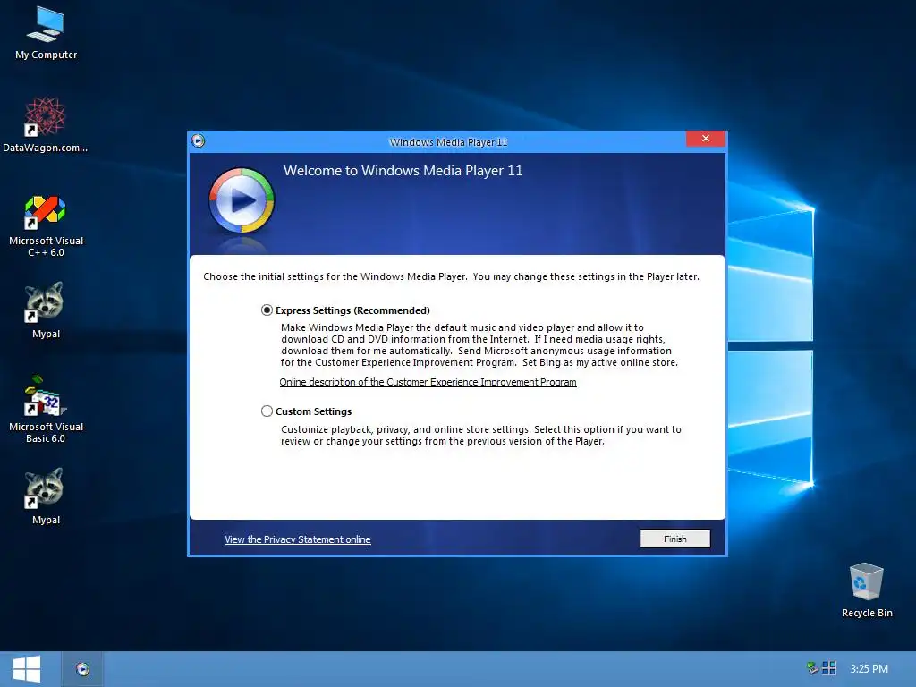916x687 pixels.
Task: Open the lower Mypal shortcut below Visual Basic
Action: [46, 496]
